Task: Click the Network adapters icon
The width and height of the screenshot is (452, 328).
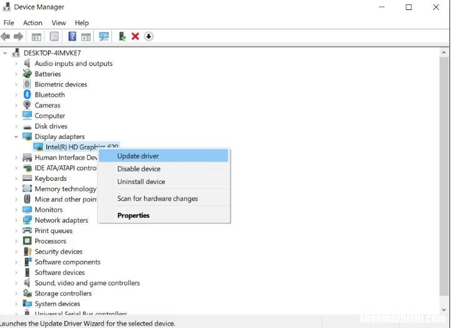Action: (27, 220)
